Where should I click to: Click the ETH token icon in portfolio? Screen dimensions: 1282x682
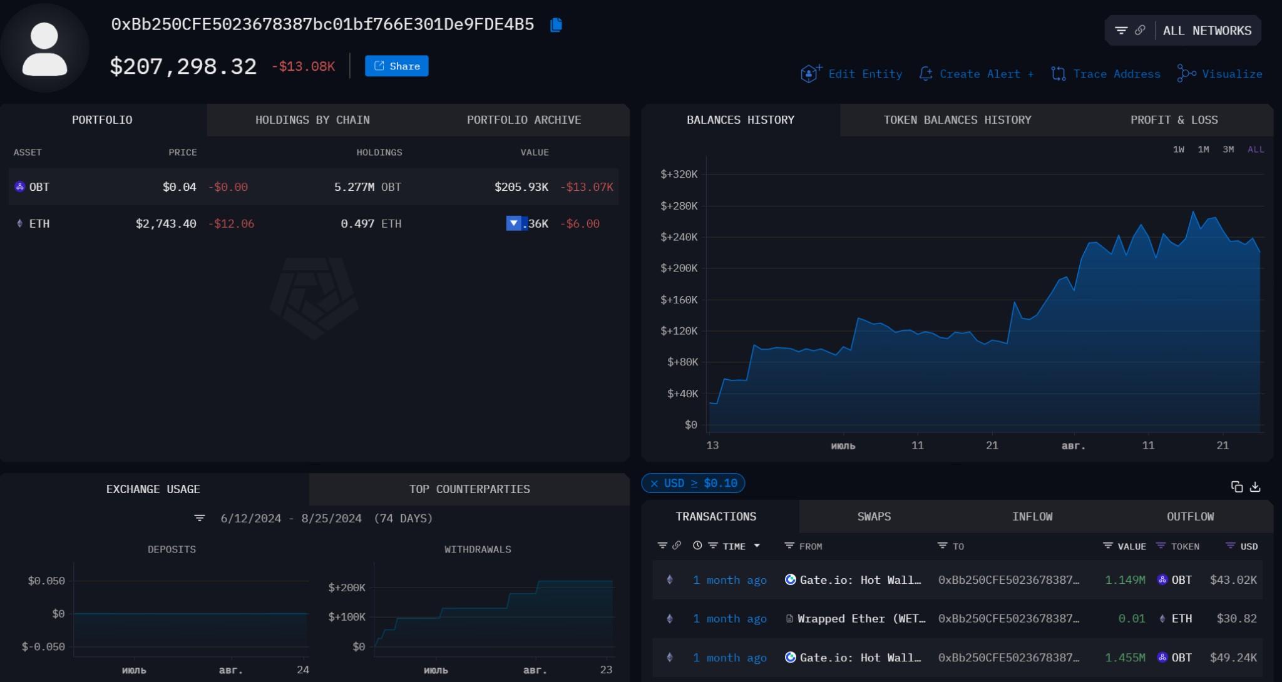point(19,223)
